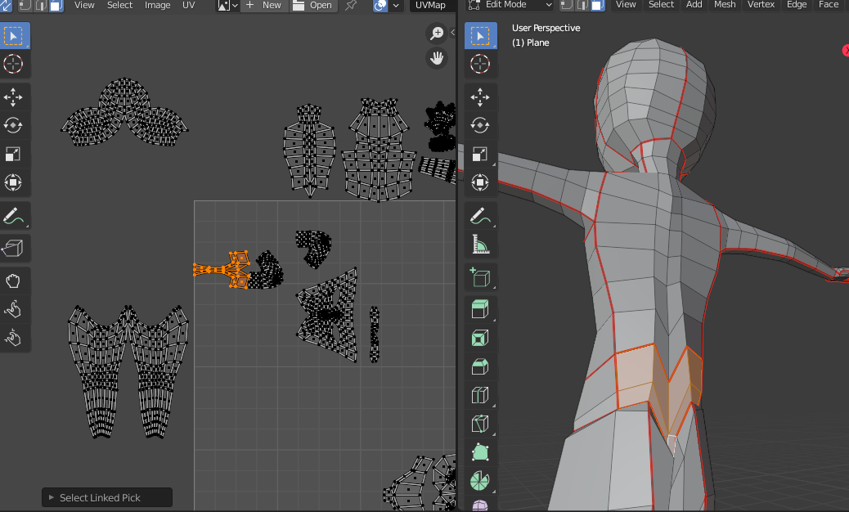
Task: Select the Extrude Region tool
Action: click(480, 308)
